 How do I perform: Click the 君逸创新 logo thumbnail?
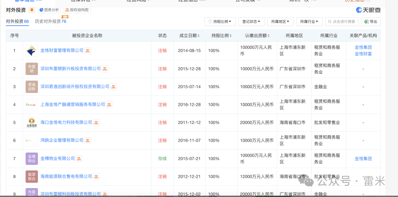click(x=32, y=87)
